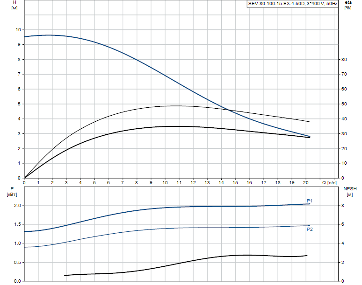Click the value 10 on the H axis
The image size is (362, 285).
[18, 29]
